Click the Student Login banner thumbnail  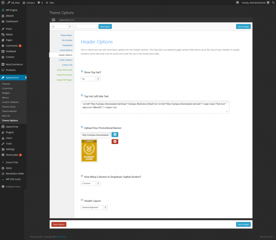[89, 151]
